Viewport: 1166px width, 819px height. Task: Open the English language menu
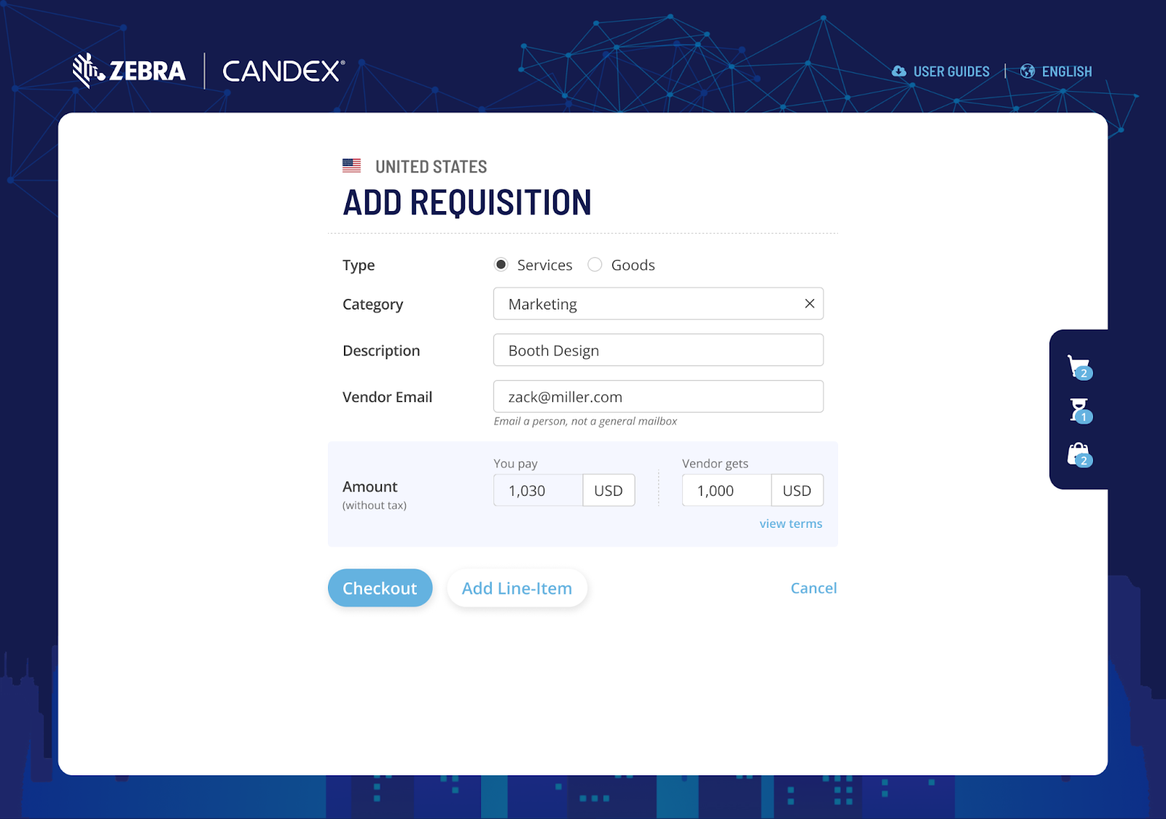click(x=1066, y=71)
